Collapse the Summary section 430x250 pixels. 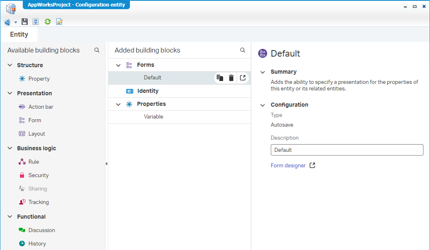point(263,72)
